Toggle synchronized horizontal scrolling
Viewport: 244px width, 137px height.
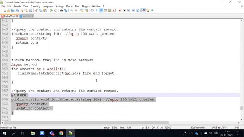[86, 10]
